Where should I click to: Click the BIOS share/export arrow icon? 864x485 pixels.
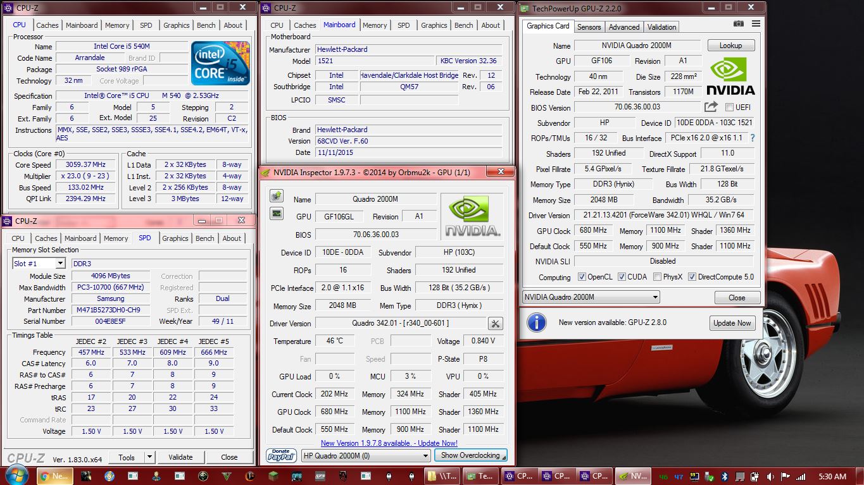(711, 107)
